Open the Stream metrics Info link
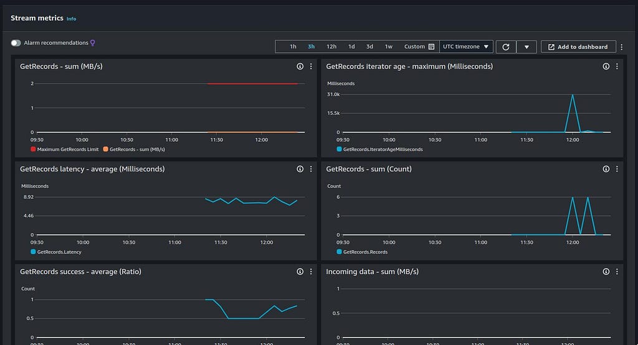The width and height of the screenshot is (638, 345). click(x=71, y=19)
